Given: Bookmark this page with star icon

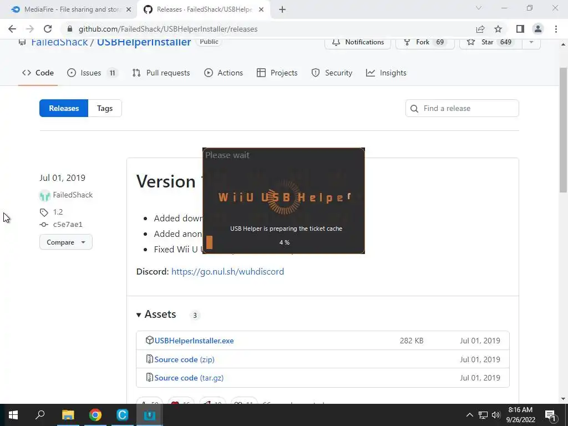Looking at the screenshot, I should [x=498, y=29].
